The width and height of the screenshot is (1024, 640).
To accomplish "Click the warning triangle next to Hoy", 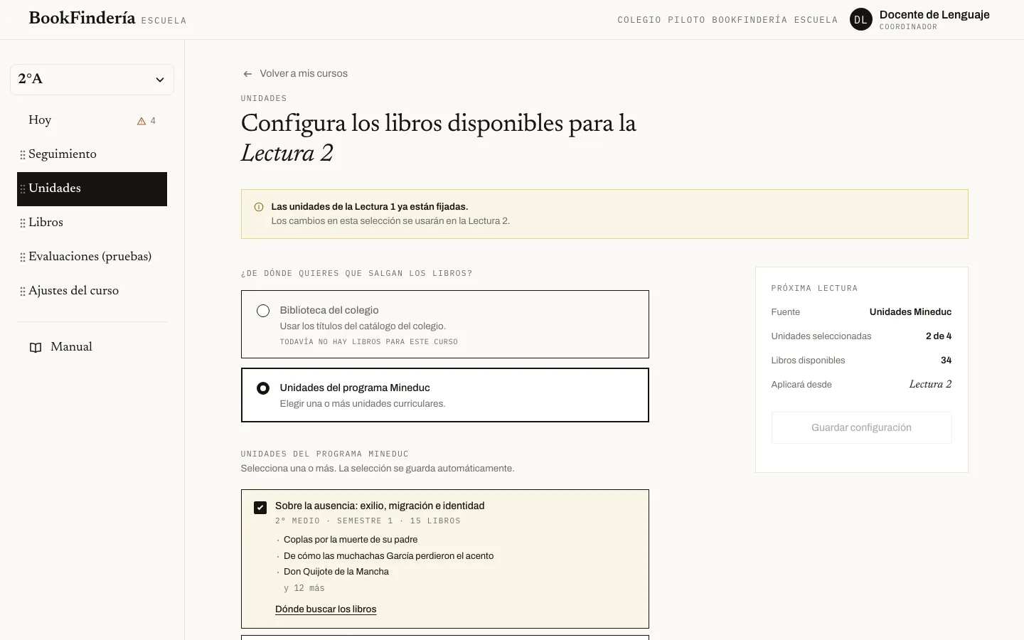I will (x=142, y=121).
